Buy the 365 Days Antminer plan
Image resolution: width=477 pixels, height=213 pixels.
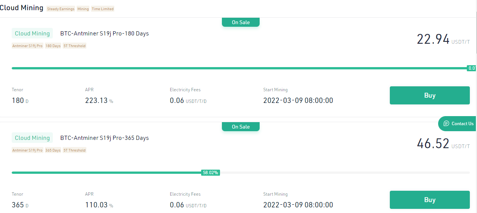(x=429, y=200)
